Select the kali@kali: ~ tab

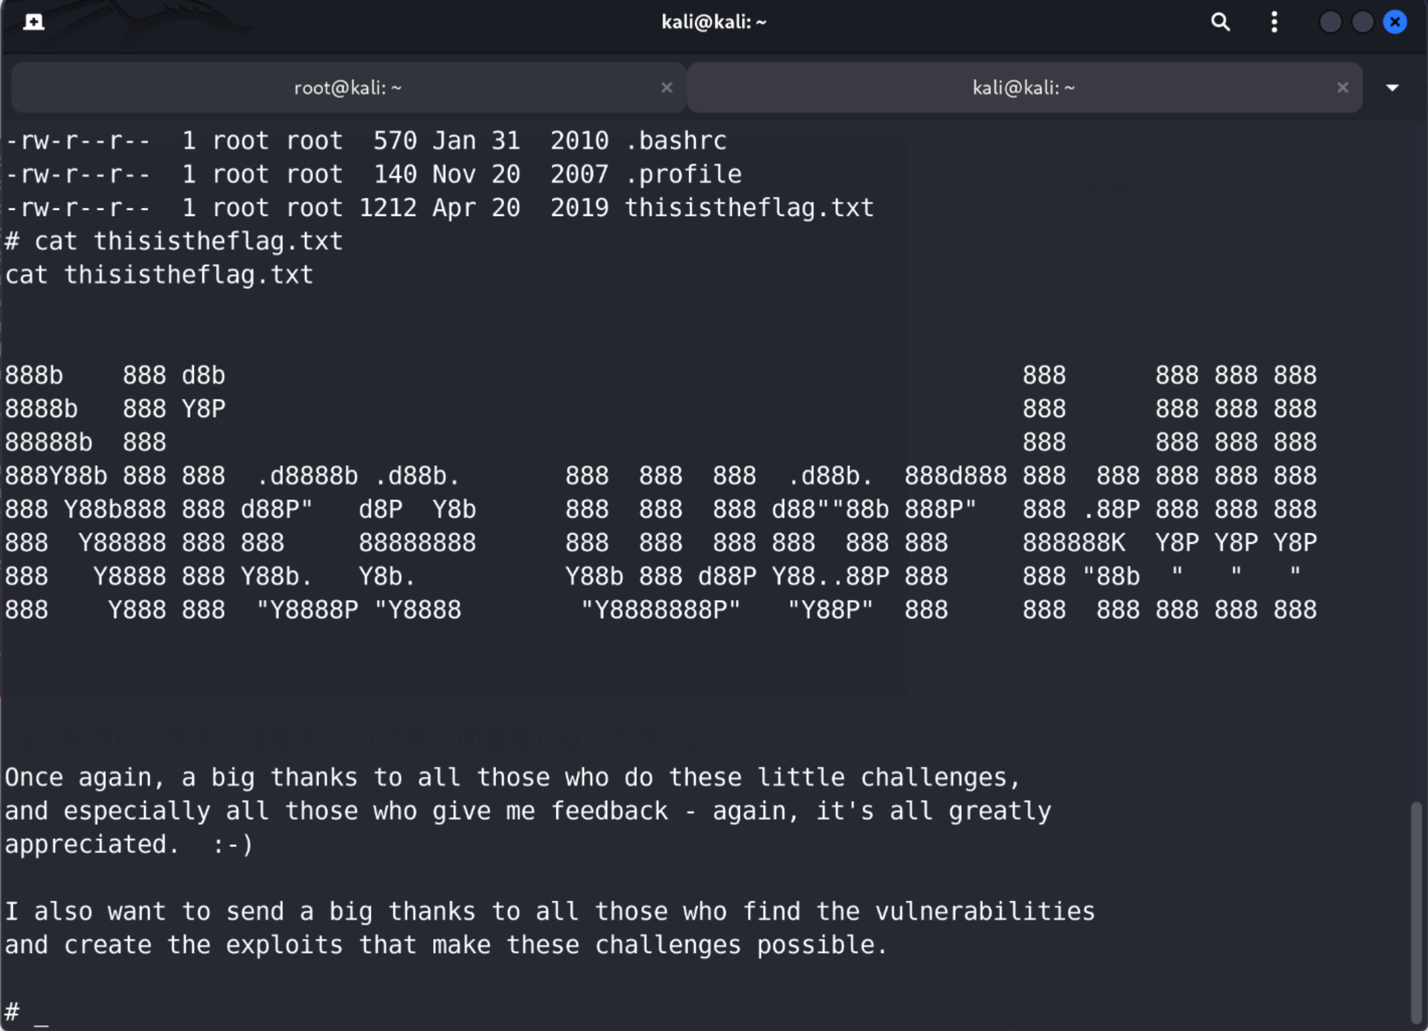pyautogui.click(x=1024, y=88)
